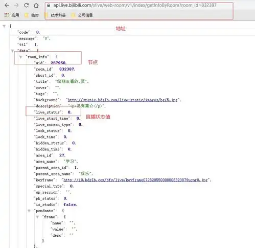Select the "parent_area_id" key
The width and height of the screenshot is (255, 248).
[51, 168]
